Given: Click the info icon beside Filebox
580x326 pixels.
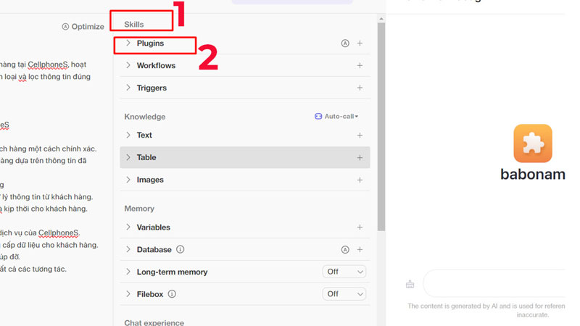Looking at the screenshot, I should pyautogui.click(x=173, y=294).
